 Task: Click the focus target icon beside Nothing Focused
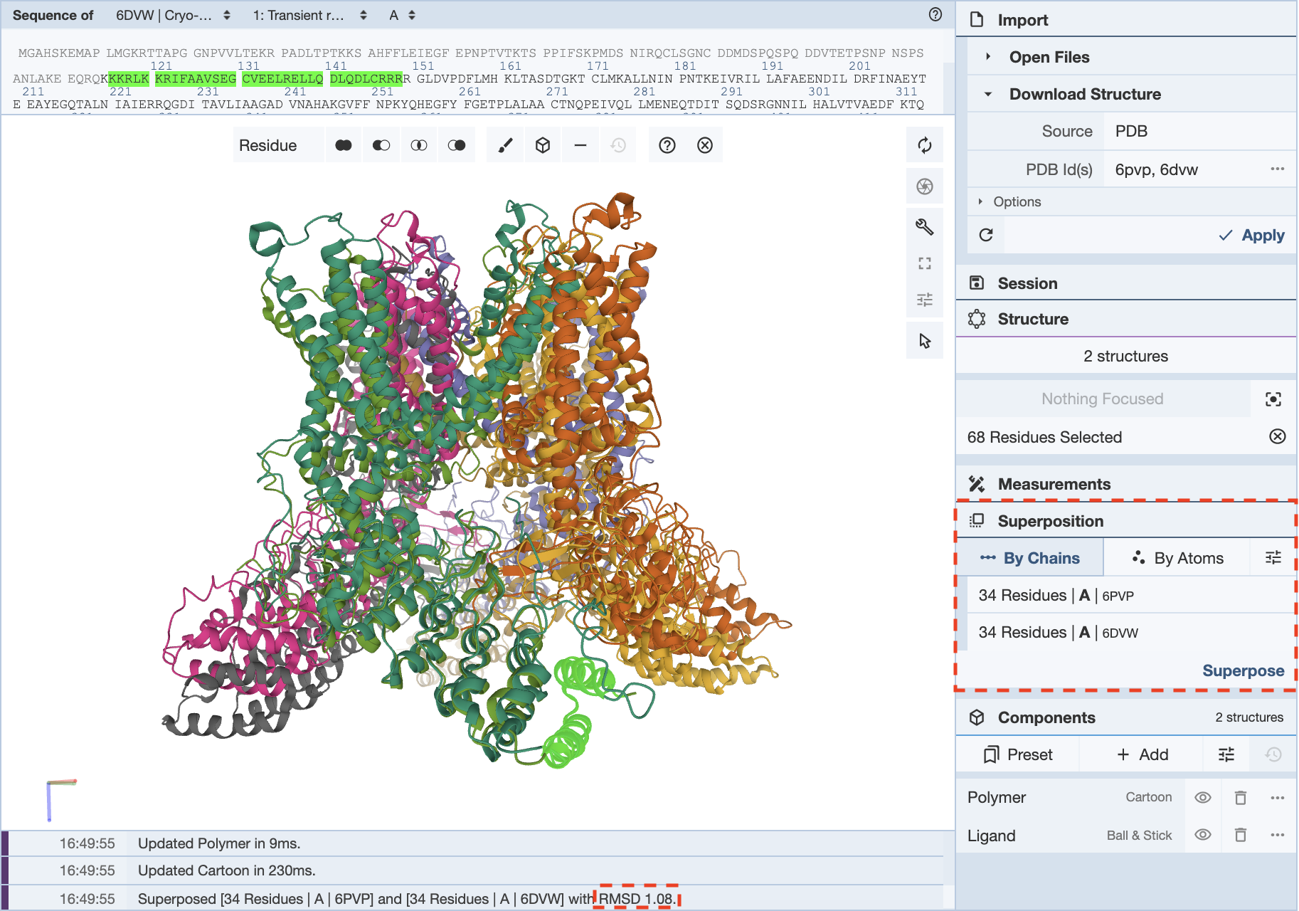pyautogui.click(x=1273, y=399)
